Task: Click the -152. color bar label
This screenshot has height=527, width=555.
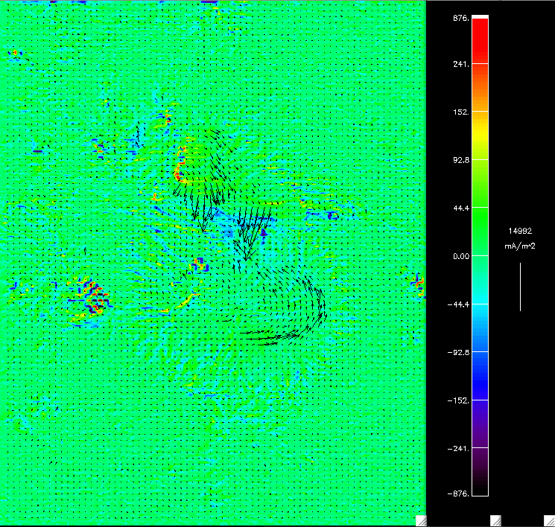Action: pos(459,400)
